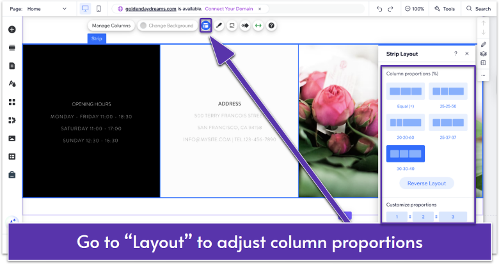Open the Page Home dropdown
This screenshot has height=264, width=499.
pyautogui.click(x=47, y=9)
